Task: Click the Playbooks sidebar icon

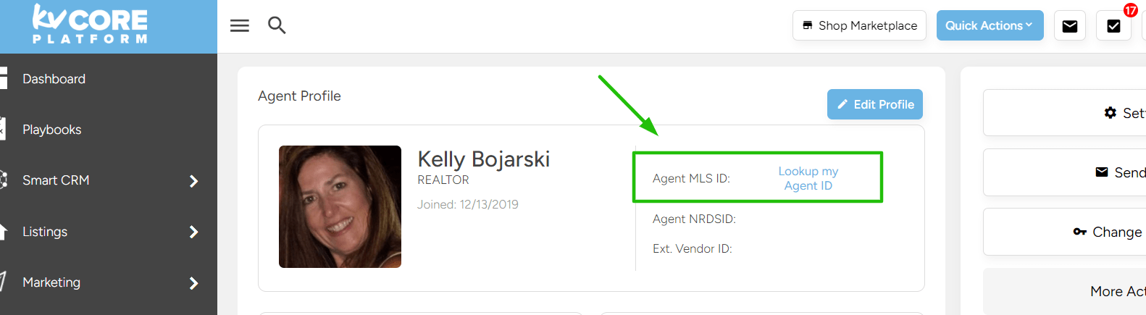Action: click(3, 129)
